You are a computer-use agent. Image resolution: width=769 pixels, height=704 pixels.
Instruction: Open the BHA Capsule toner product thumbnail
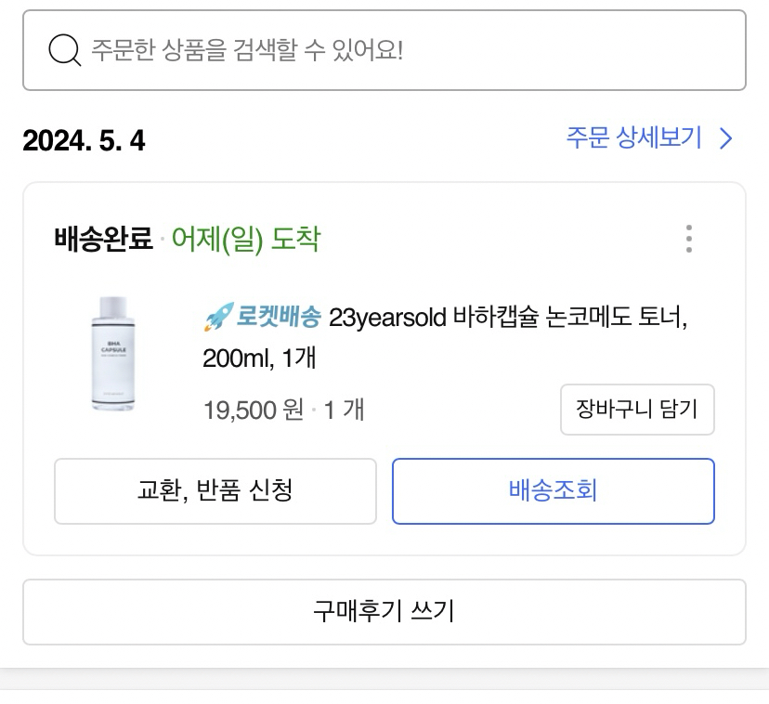tap(112, 354)
